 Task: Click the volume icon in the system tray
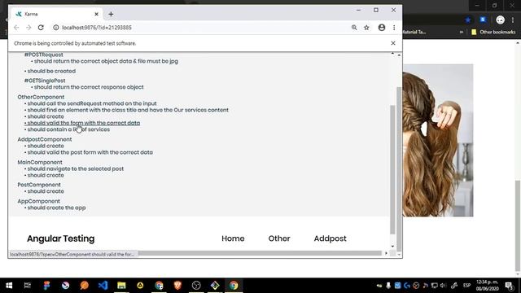click(443, 286)
